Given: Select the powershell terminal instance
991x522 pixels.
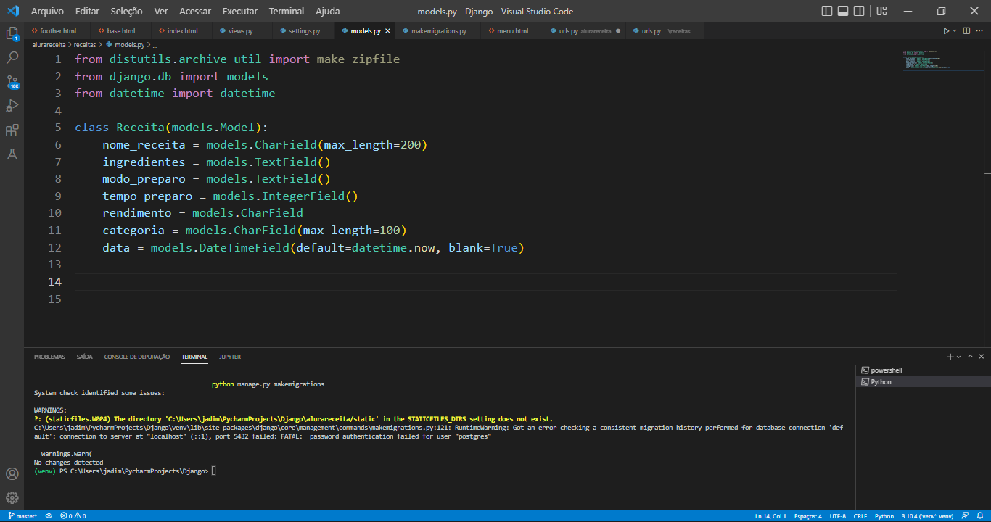Looking at the screenshot, I should [x=923, y=370].
